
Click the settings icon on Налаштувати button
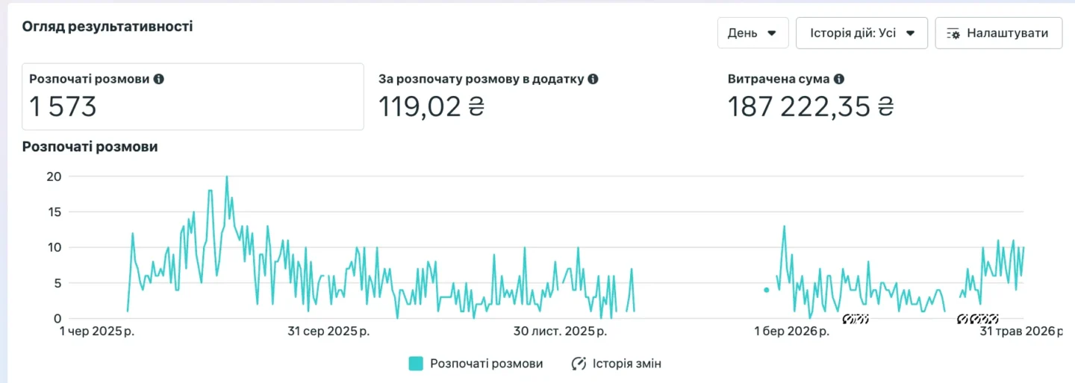coord(953,34)
